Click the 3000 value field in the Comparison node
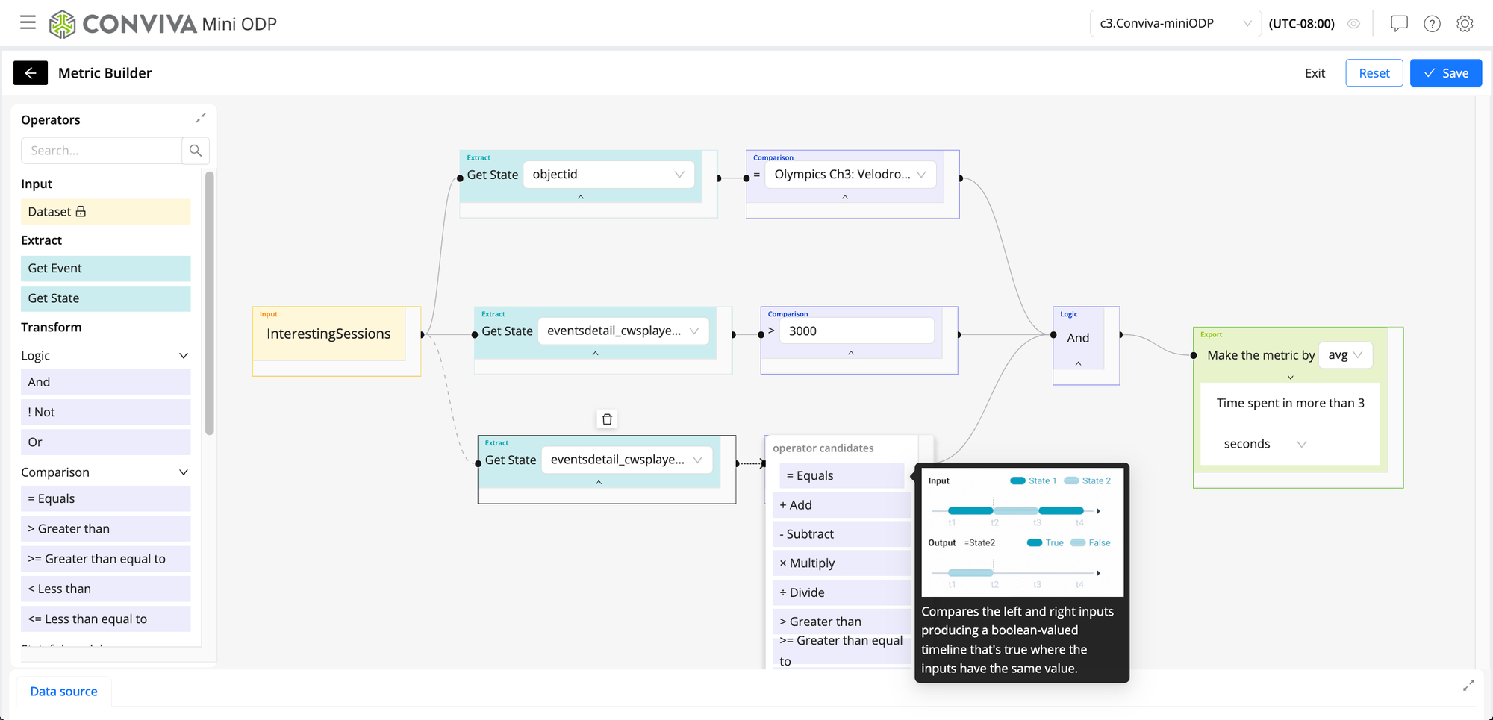Screen dimensions: 1493x720 click(856, 331)
